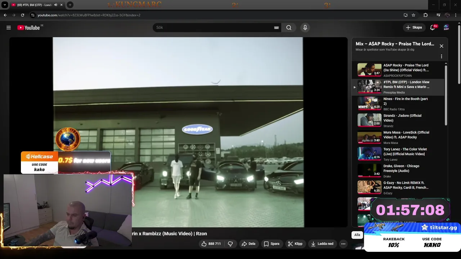
Task: Click the video player to pause
Action: pyautogui.click(x=178, y=132)
